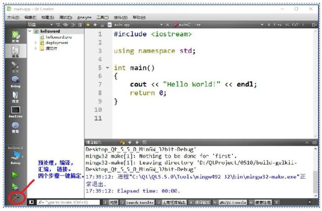Open the 控件(W) menu
Viewport: 322px width, 211px height.
(x=120, y=17)
